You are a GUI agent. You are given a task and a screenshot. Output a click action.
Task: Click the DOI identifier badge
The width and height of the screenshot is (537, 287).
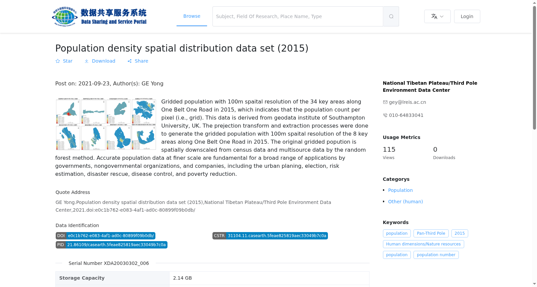tap(105, 236)
